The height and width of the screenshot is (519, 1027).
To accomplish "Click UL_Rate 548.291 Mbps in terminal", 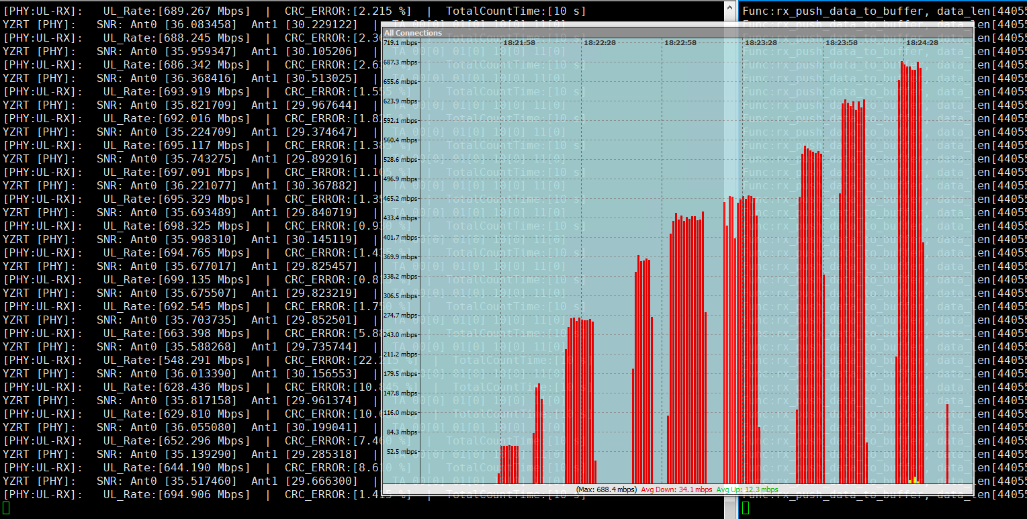I will tap(177, 360).
